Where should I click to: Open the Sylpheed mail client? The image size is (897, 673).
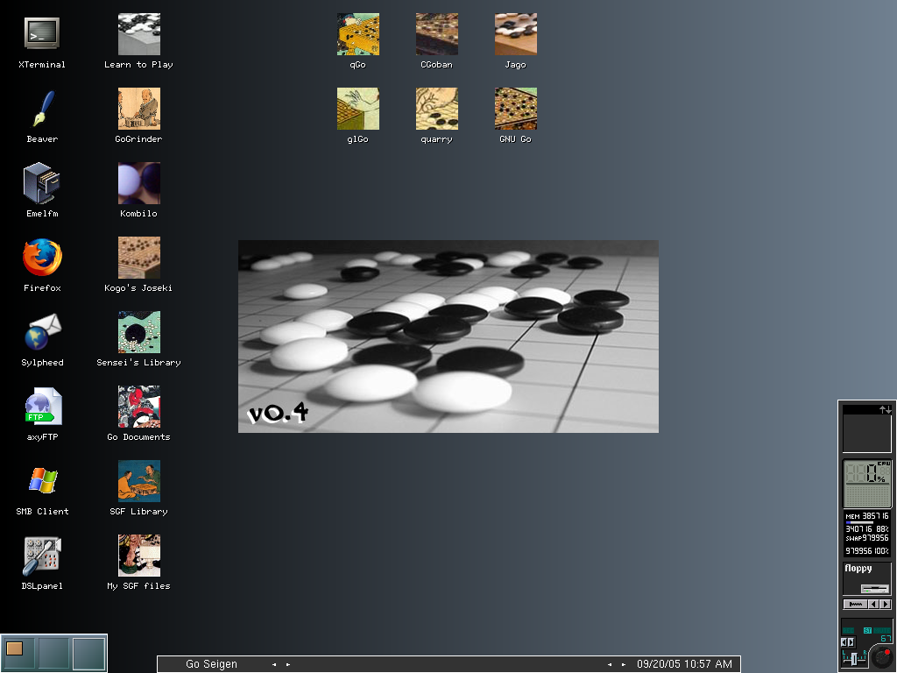pos(41,333)
